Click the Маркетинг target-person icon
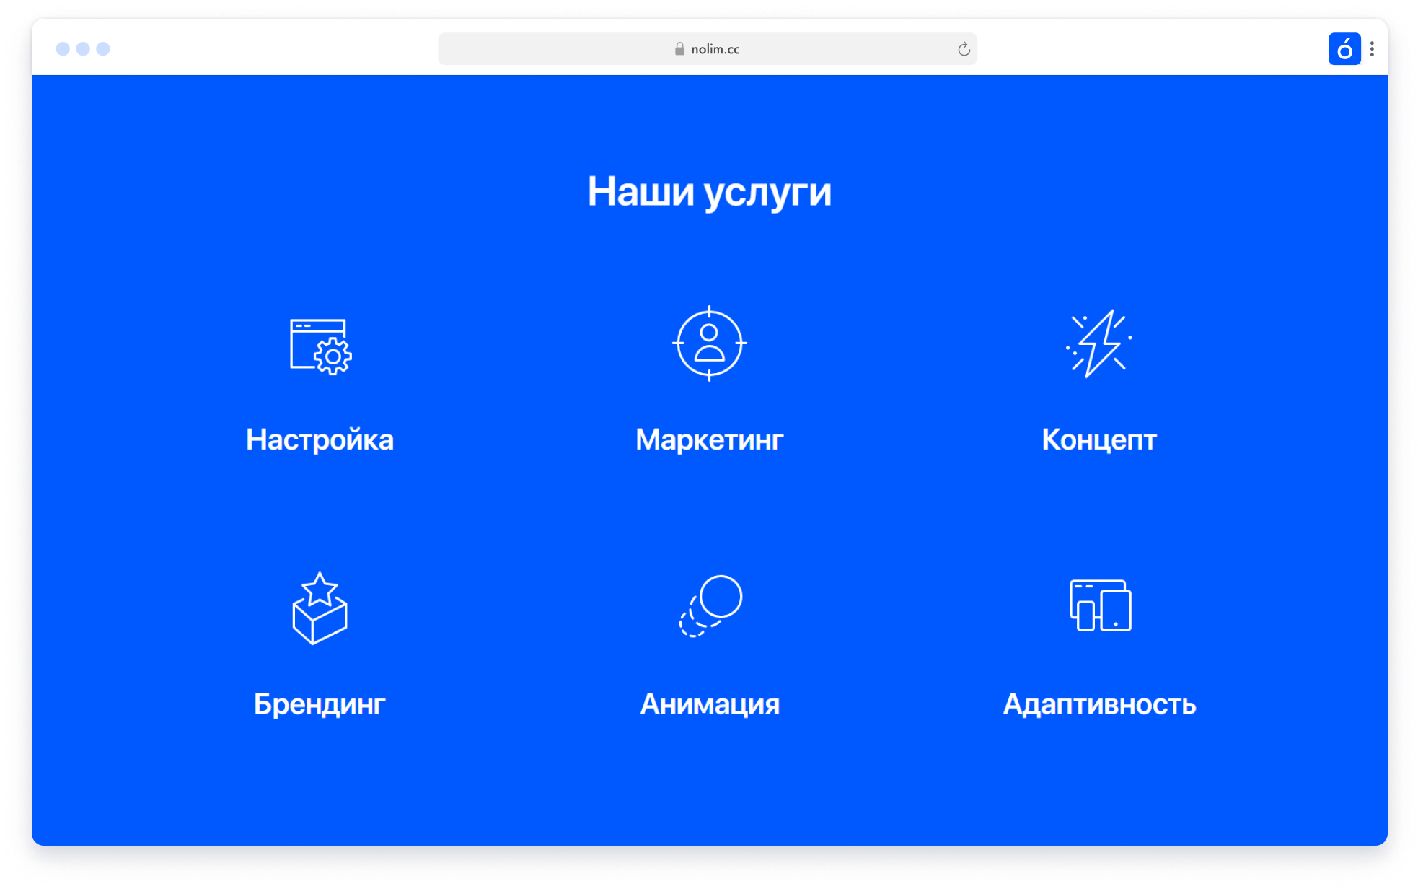 coord(709,343)
